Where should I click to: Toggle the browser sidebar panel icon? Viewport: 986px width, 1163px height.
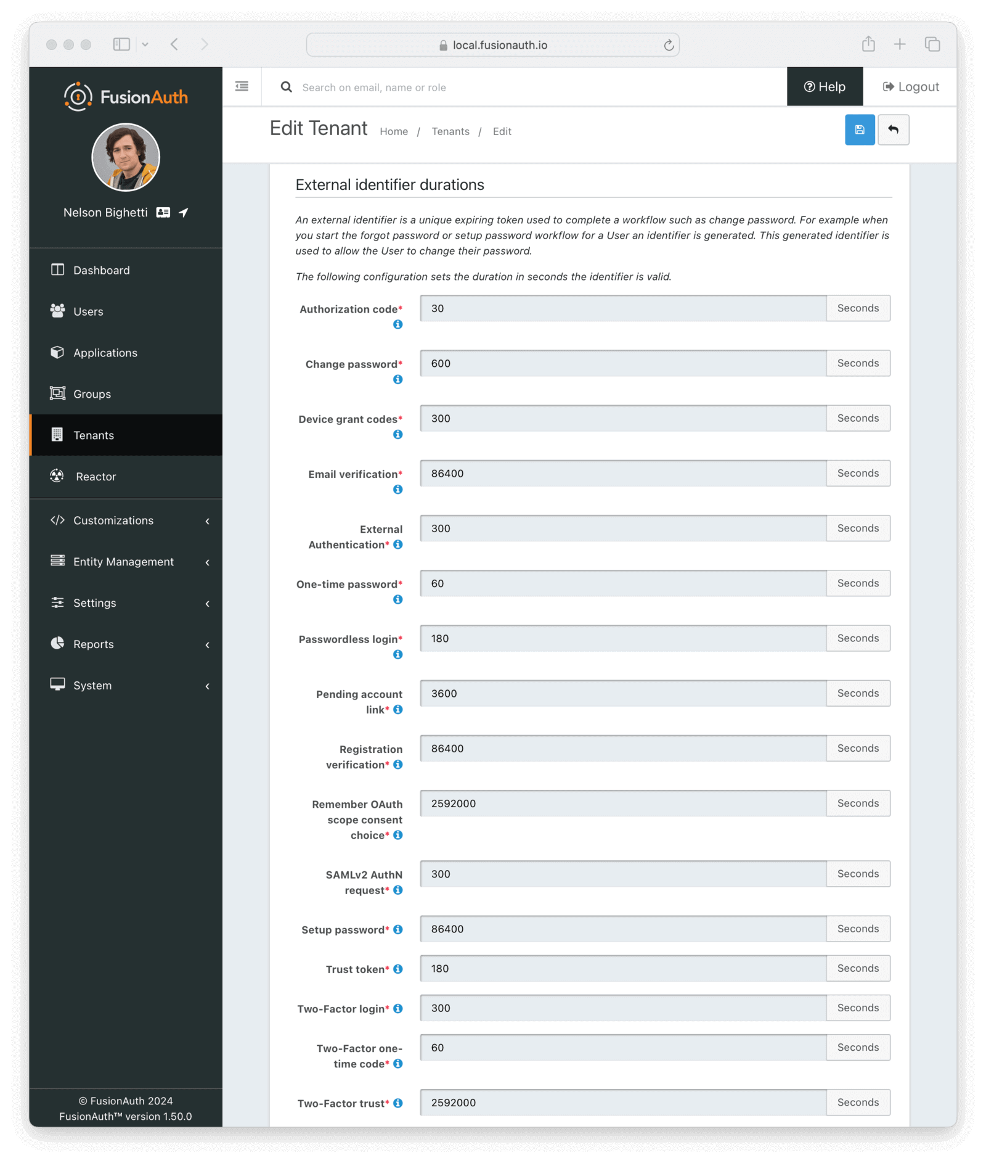[121, 44]
